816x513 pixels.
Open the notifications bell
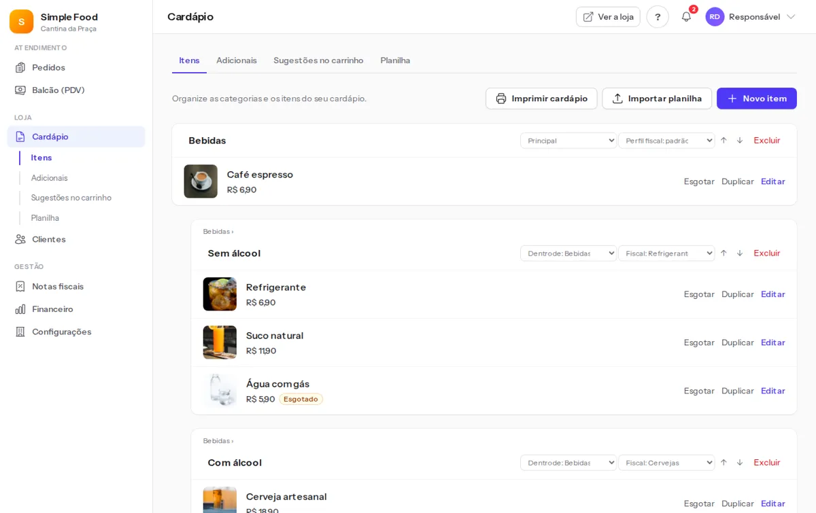[686, 17]
